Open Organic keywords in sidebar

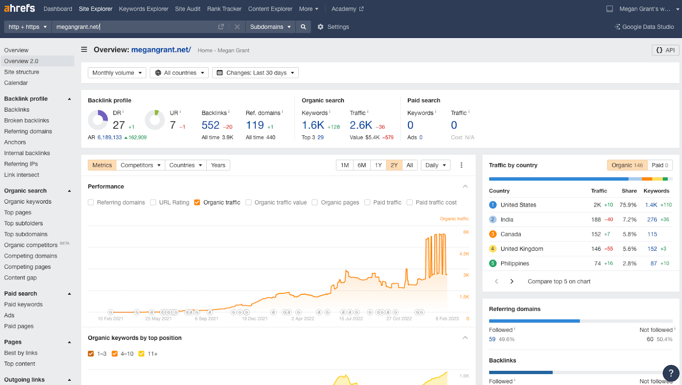[28, 202]
